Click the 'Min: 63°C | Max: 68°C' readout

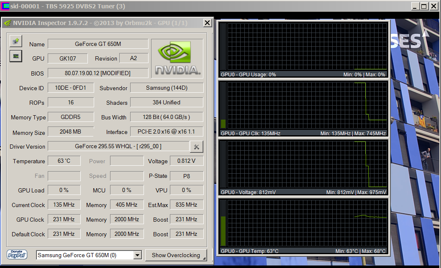(361, 251)
